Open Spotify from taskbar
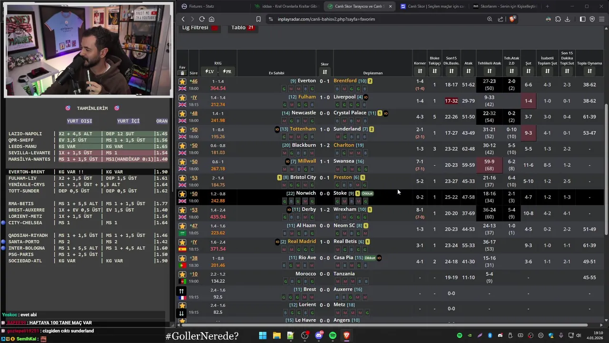Viewport: 609px width, 343px height. tap(333, 335)
